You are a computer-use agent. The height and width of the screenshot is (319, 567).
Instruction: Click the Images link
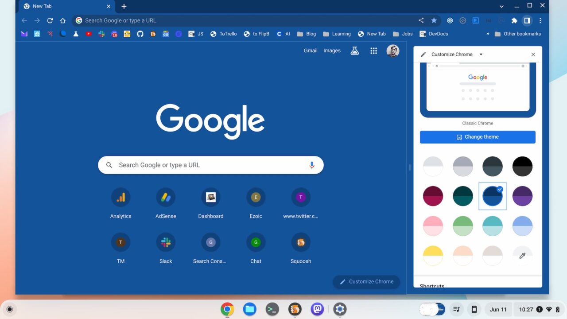(x=332, y=51)
